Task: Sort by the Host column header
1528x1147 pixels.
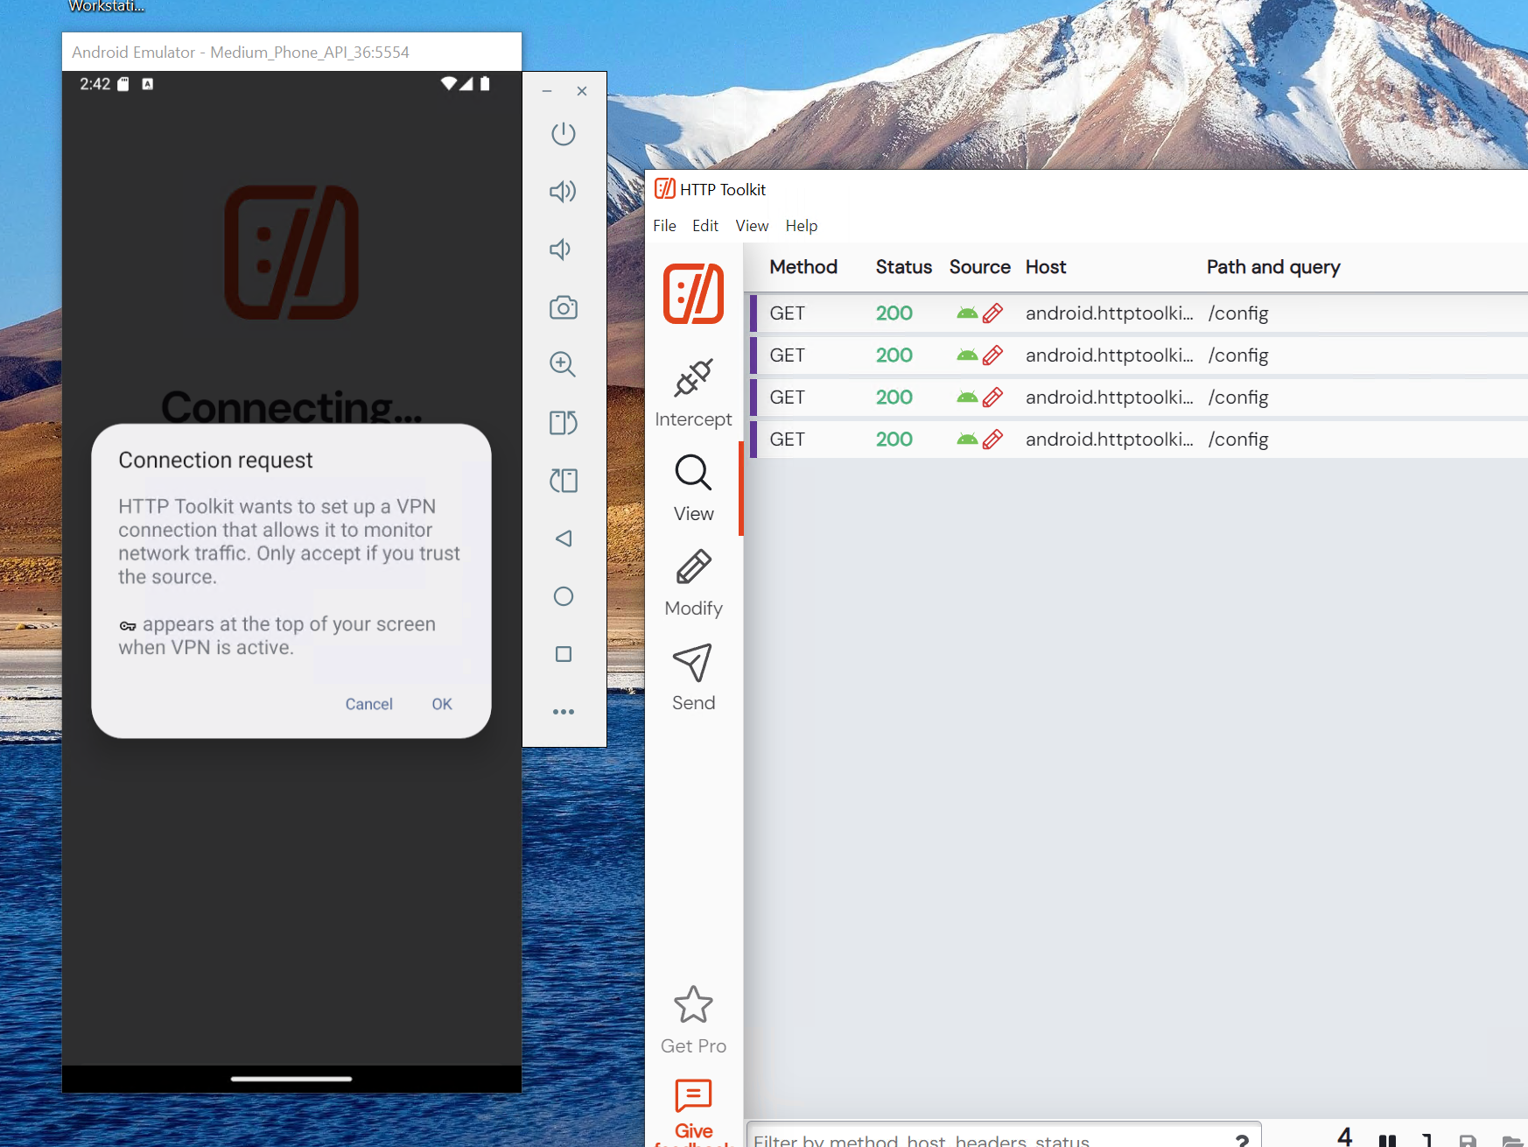Action: click(1046, 267)
